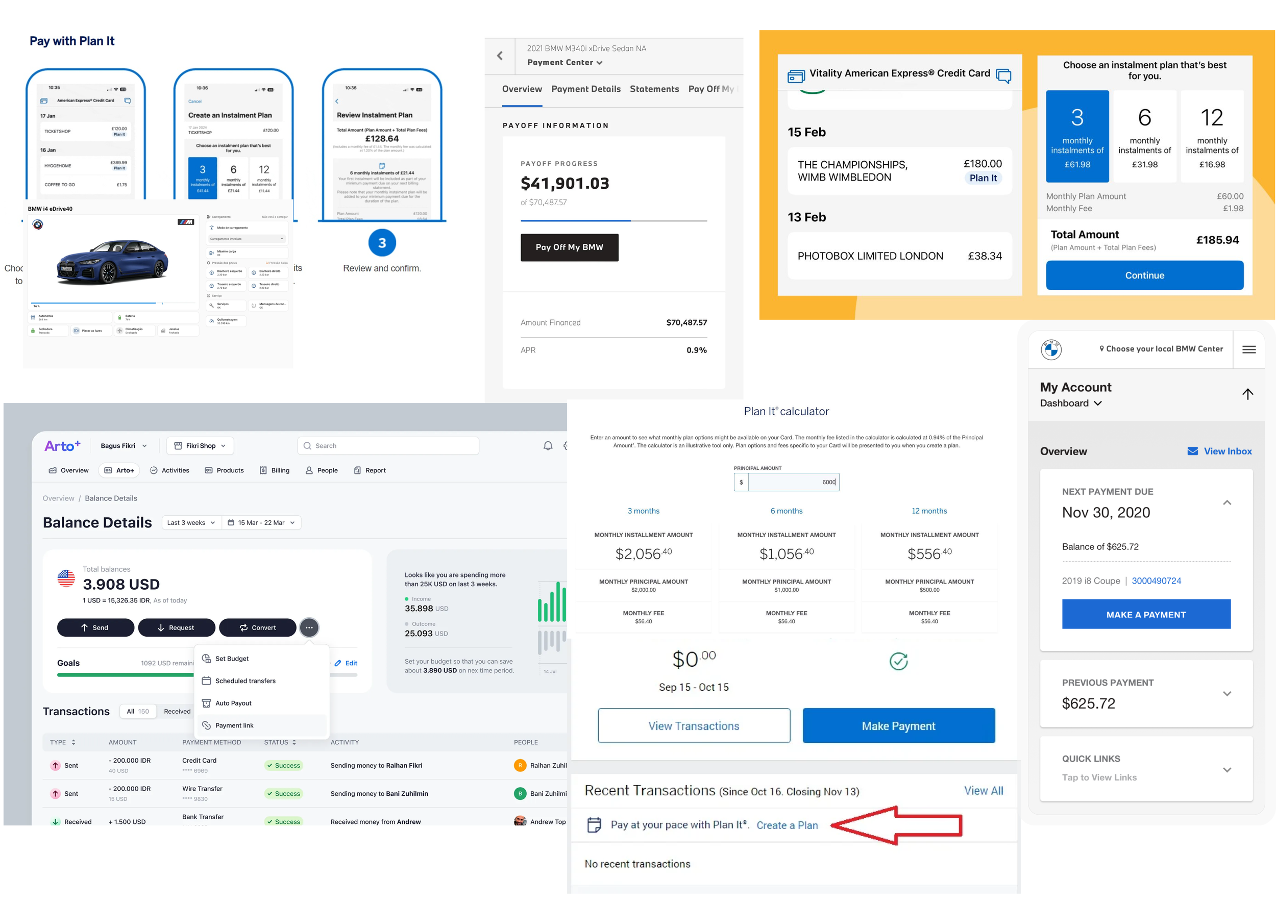
Task: Open the hamburger menu in BMW account
Action: 1248,349
